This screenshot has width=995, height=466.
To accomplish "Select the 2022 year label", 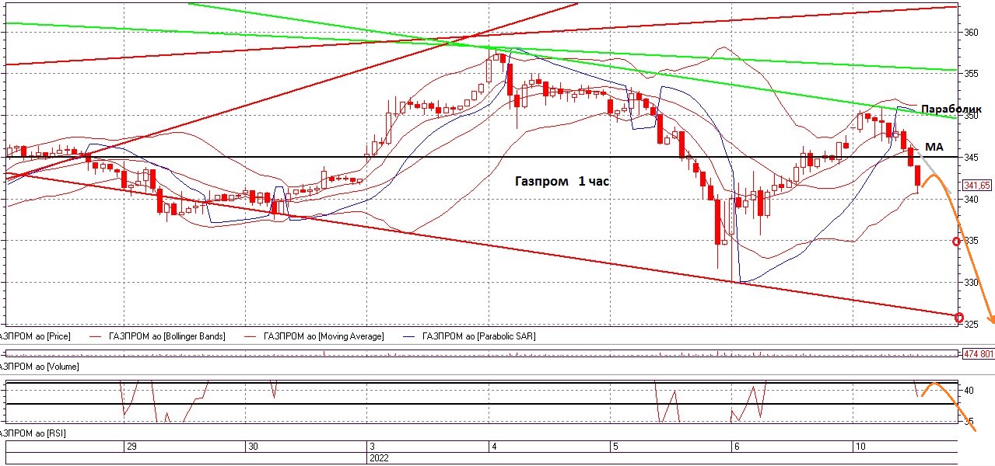I will (379, 458).
